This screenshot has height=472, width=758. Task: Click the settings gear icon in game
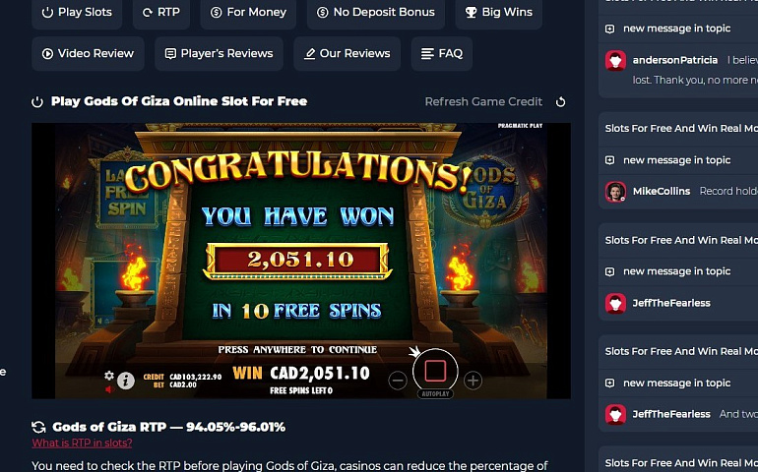pyautogui.click(x=109, y=376)
